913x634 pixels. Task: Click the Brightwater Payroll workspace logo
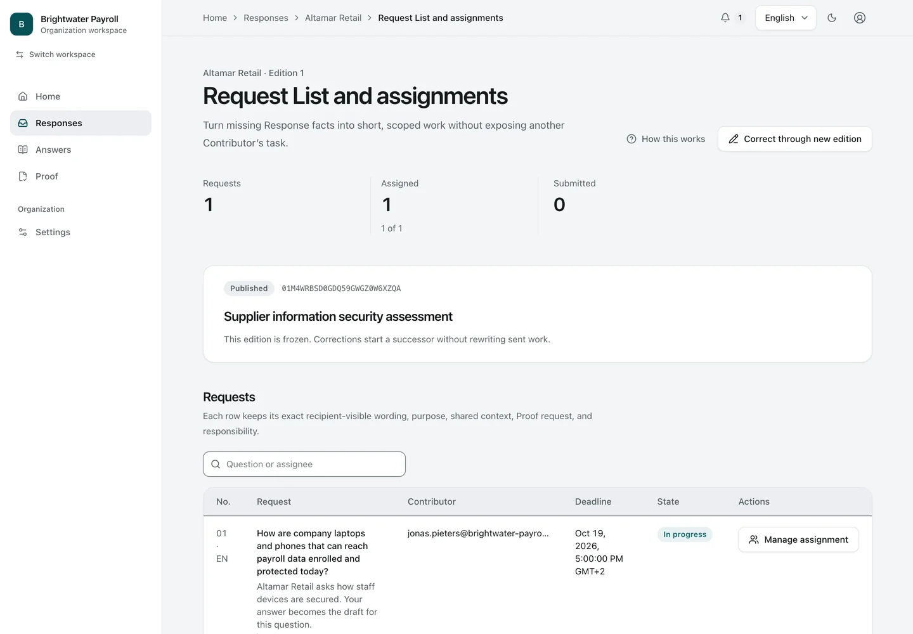coord(22,24)
